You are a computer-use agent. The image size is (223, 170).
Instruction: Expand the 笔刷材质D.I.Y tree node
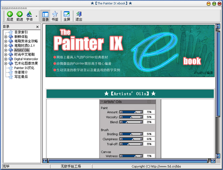pos(6,46)
